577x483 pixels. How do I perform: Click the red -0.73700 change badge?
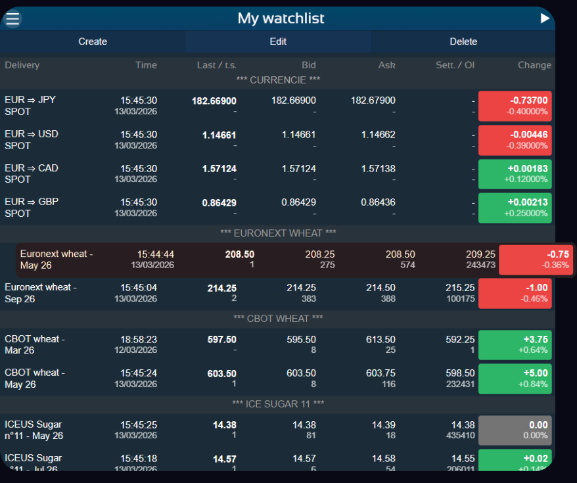pos(515,106)
